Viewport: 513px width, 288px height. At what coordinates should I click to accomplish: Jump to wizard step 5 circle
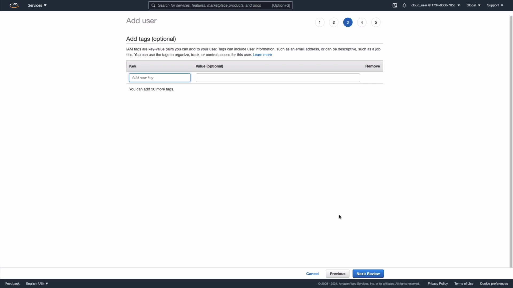(376, 22)
